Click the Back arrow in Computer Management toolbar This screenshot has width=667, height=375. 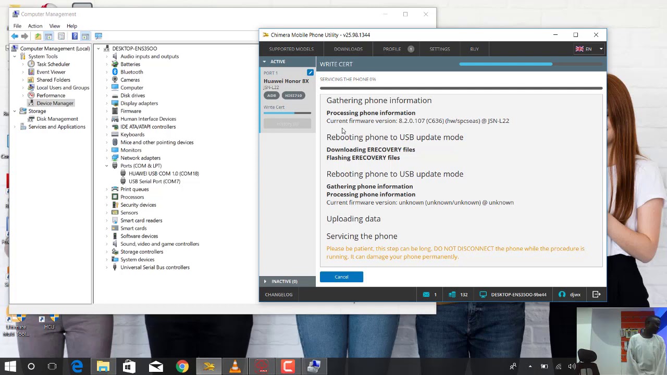coord(15,36)
